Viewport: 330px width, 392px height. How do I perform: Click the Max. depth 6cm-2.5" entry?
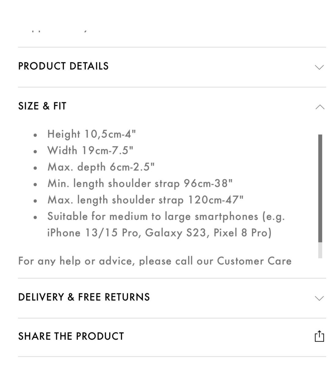pos(101,167)
